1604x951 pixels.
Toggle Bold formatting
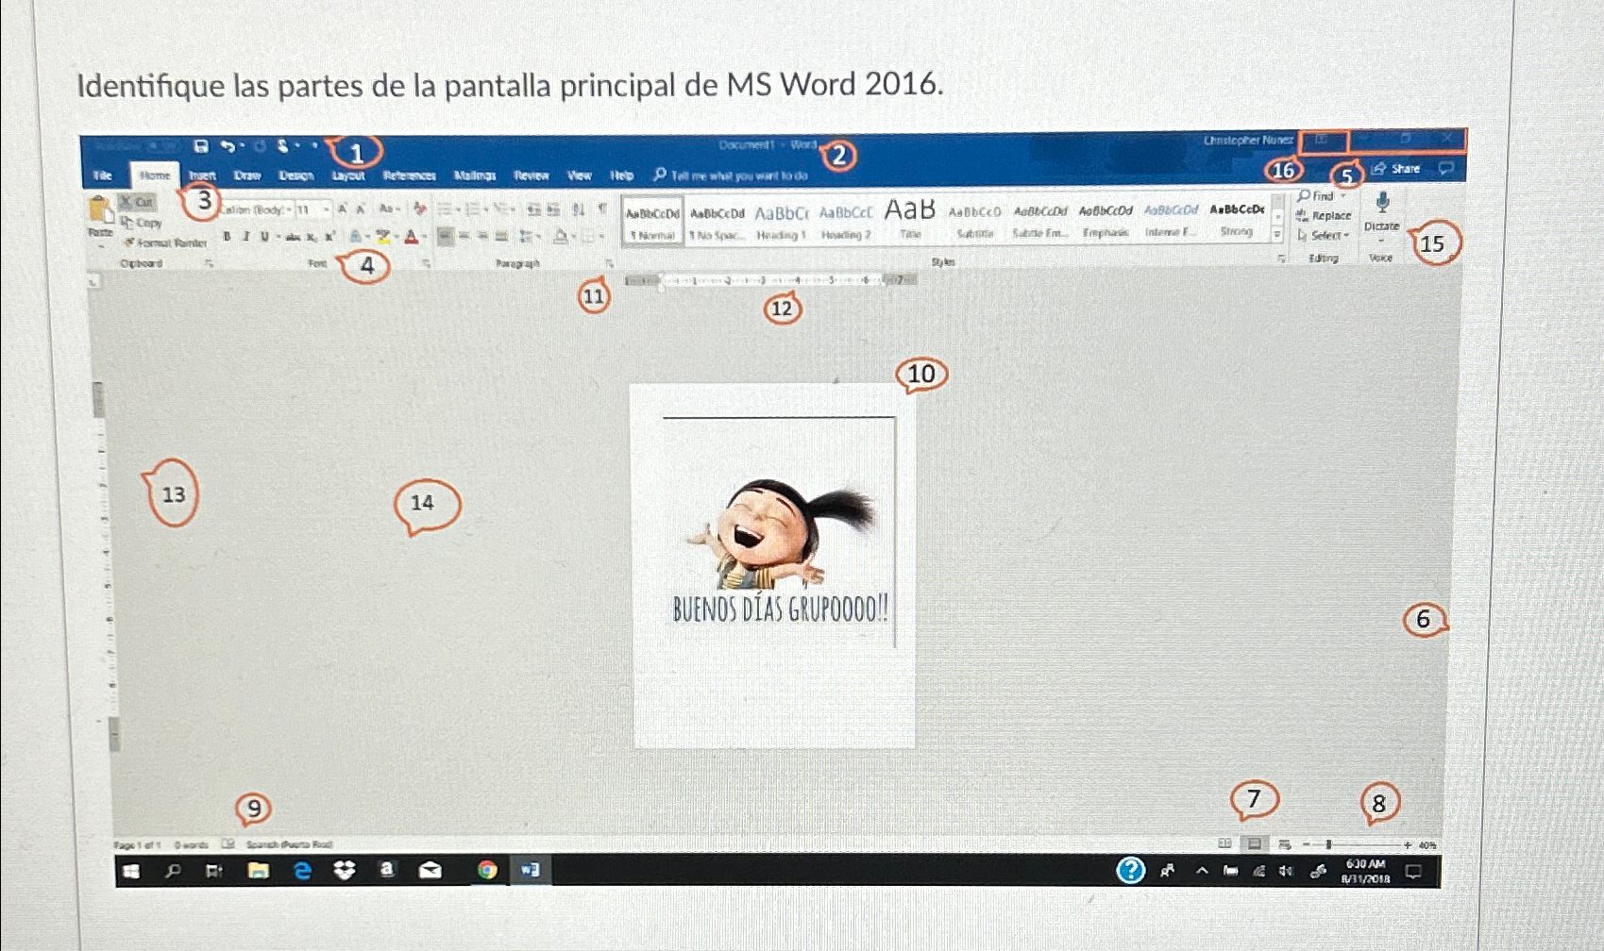[x=227, y=237]
